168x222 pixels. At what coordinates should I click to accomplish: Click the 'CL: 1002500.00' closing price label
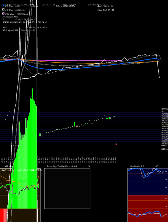tap(65, 6)
